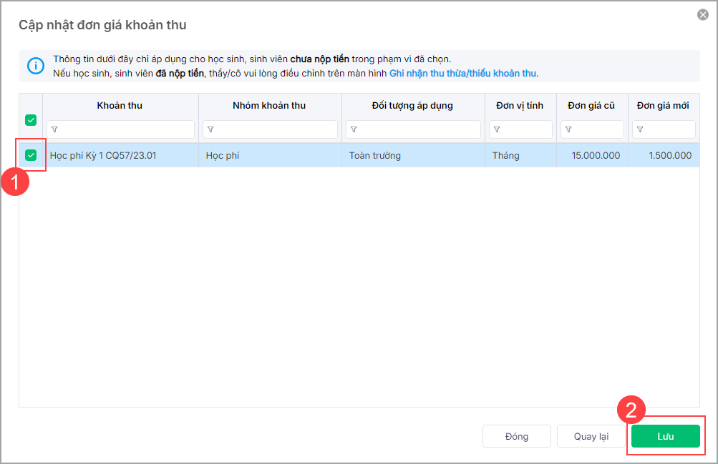Open Ghi nhận thu thừa/thiếu khoản thu link
The width and height of the screenshot is (718, 464).
pos(462,73)
